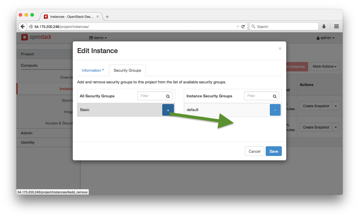
Task: Expand the More Actions dropdown
Action: tap(324, 66)
